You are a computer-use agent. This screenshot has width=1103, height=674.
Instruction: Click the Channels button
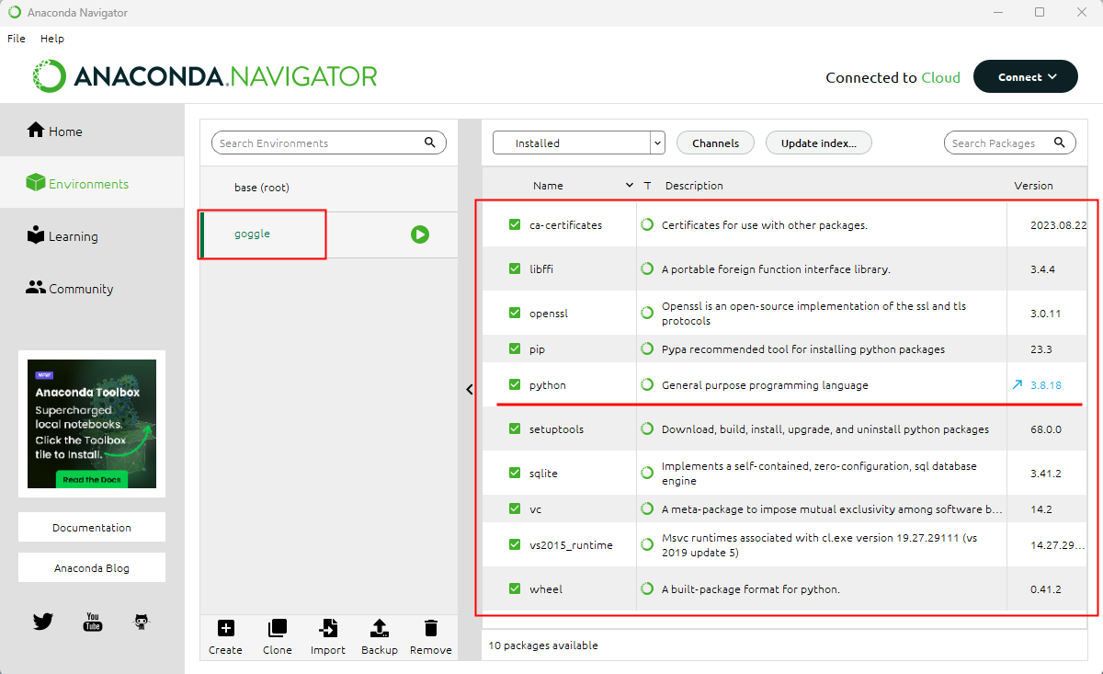[x=715, y=143]
